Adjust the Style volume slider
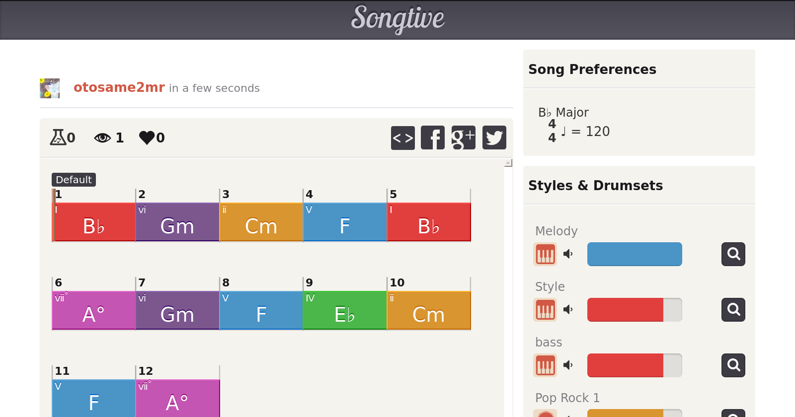795x417 pixels. coord(635,310)
